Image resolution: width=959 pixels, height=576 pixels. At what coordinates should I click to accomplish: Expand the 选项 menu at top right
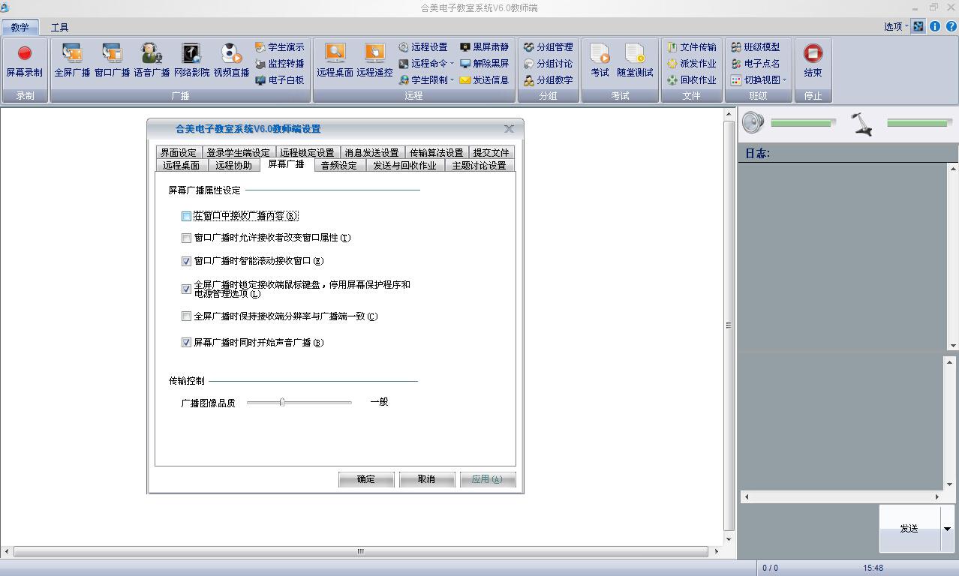[x=896, y=26]
